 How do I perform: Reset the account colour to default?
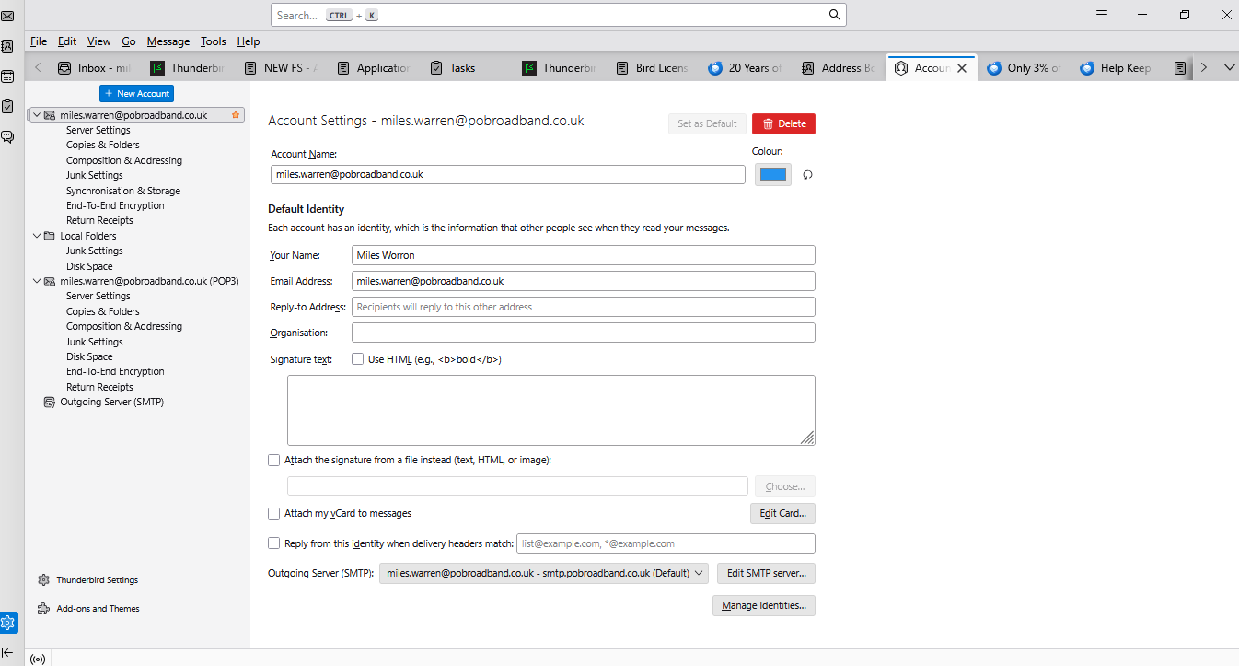point(807,175)
